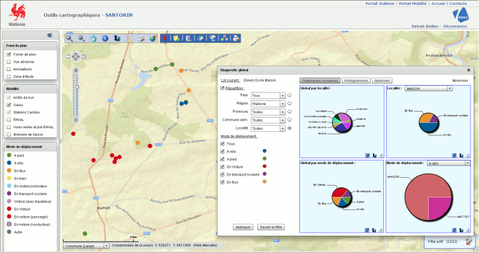Click the printer icon in grey toolbar
Image resolution: width=479 pixels, height=253 pixels.
[x=141, y=38]
